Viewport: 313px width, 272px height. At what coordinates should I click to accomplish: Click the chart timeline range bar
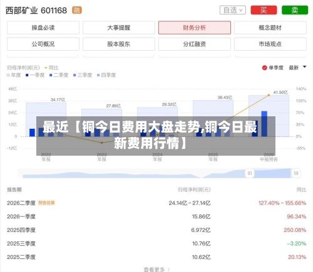159,173
